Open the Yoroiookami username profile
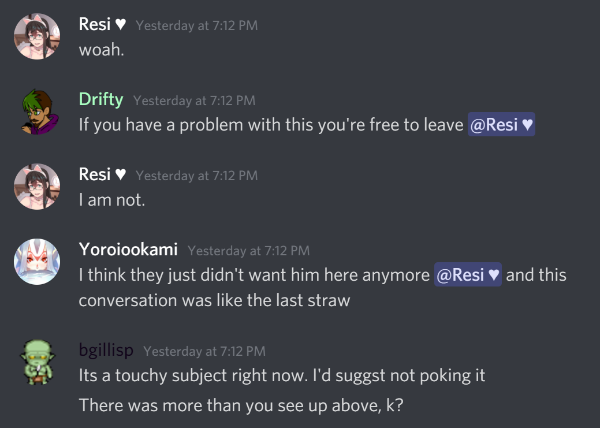 pyautogui.click(x=128, y=250)
